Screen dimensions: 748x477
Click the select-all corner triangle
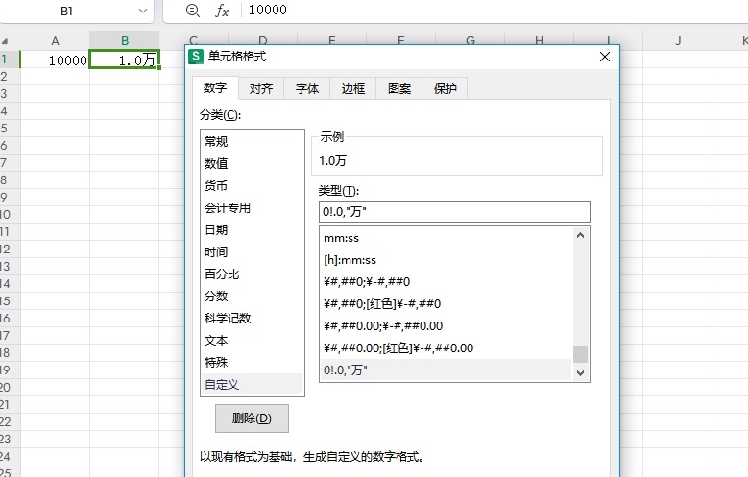(x=6, y=41)
